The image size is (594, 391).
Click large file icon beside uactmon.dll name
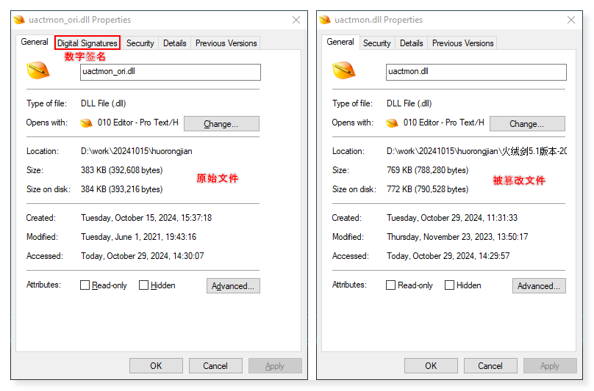344,71
